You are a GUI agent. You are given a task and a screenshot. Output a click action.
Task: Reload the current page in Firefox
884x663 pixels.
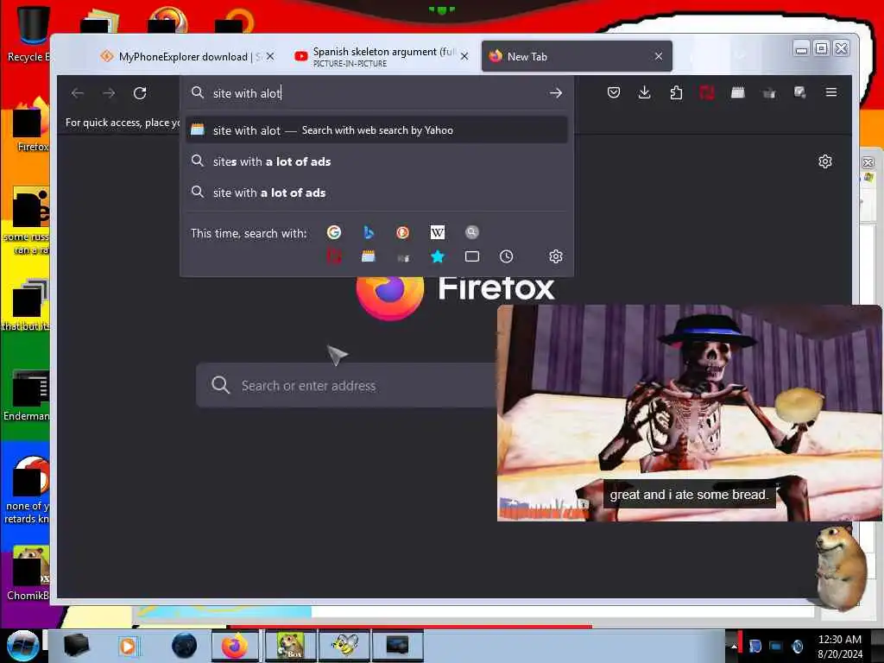click(140, 93)
